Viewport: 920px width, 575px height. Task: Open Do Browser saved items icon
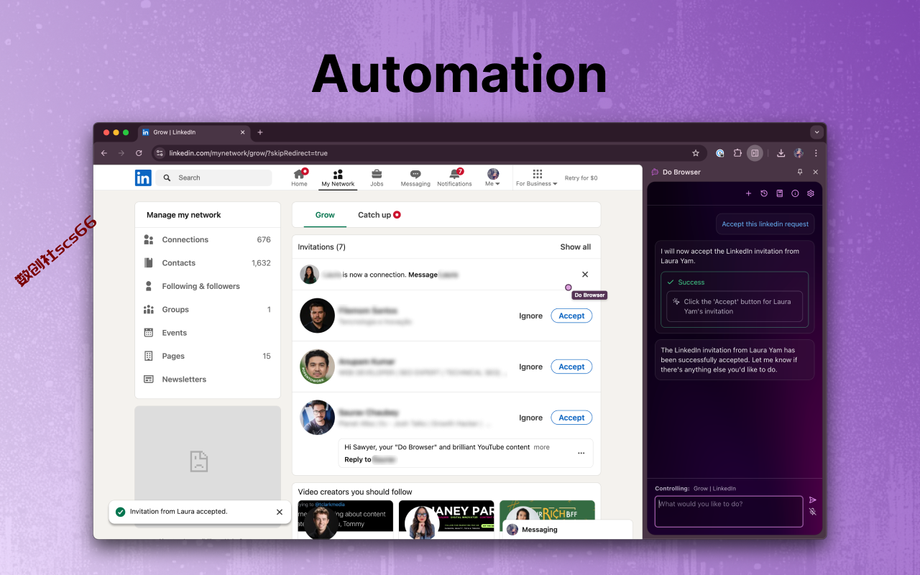tap(780, 193)
